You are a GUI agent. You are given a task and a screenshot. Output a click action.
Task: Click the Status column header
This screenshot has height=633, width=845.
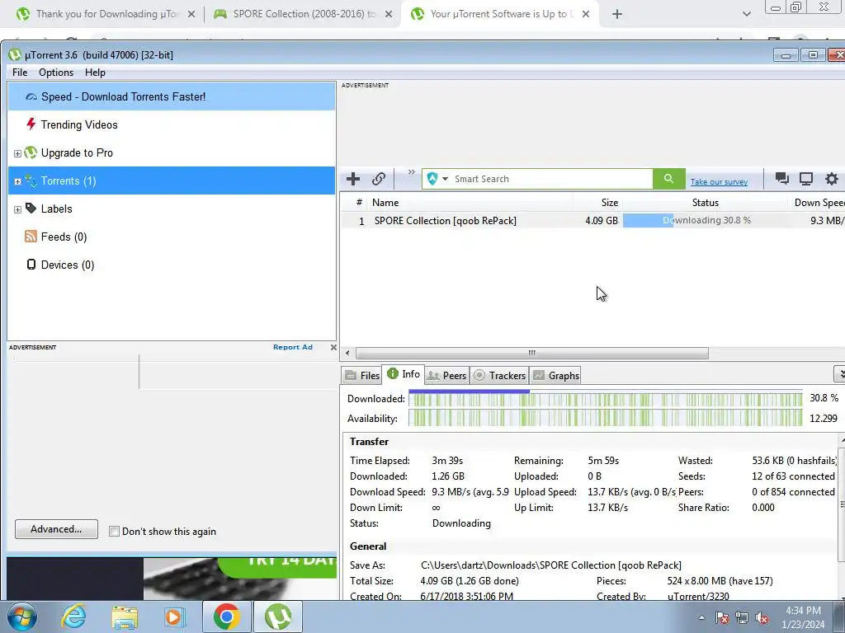pos(706,203)
